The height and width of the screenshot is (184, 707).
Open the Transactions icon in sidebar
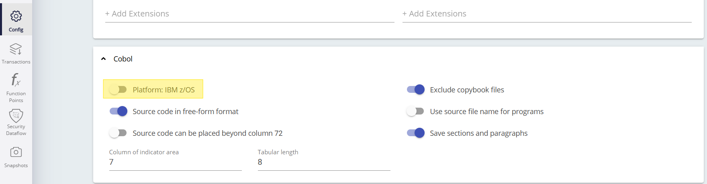pyautogui.click(x=16, y=49)
